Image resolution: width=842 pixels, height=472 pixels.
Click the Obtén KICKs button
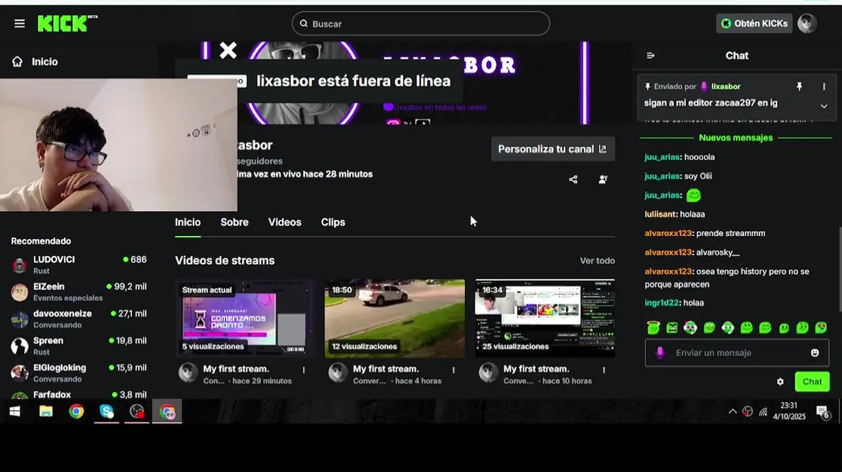(754, 24)
